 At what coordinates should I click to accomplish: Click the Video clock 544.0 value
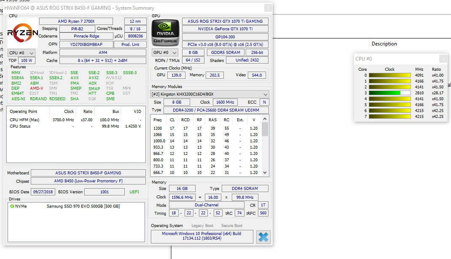point(257,75)
